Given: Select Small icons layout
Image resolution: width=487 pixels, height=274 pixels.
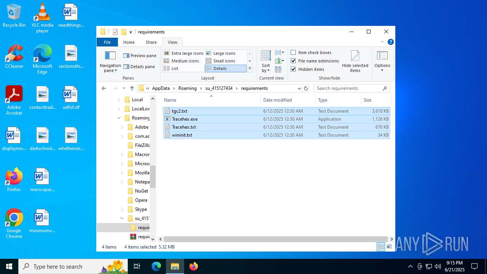Looking at the screenshot, I should tap(220, 61).
